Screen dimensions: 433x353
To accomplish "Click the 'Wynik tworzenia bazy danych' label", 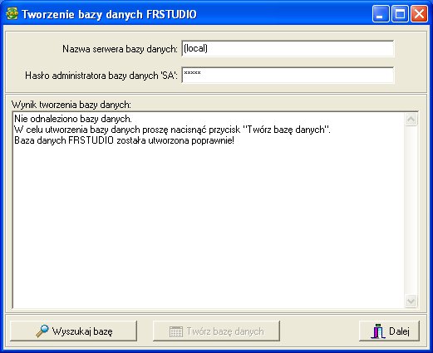I will pyautogui.click(x=71, y=105).
